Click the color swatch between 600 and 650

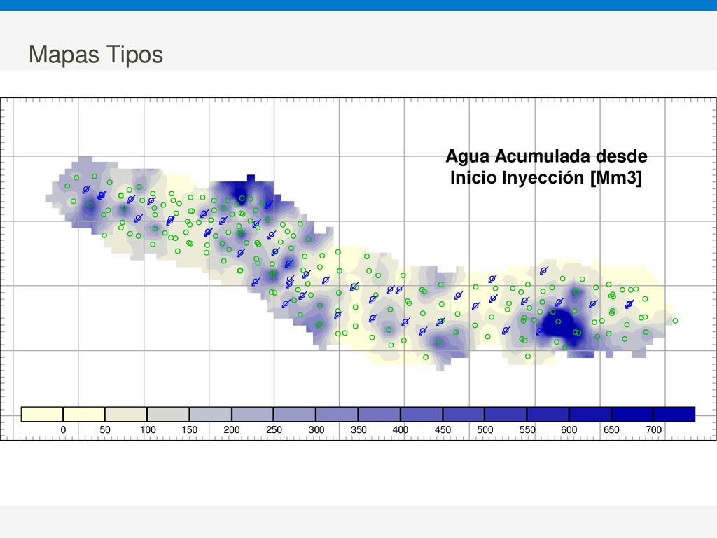[590, 414]
